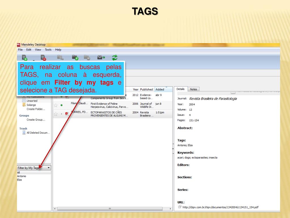Click the URL open-link icon in Details
This screenshot has width=290, height=218.
click(179, 207)
